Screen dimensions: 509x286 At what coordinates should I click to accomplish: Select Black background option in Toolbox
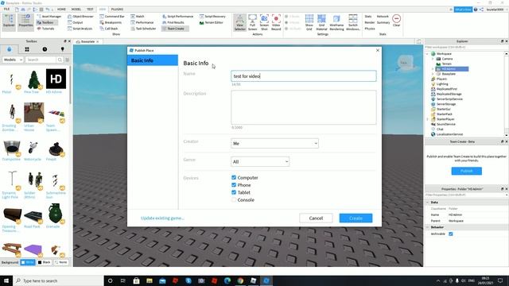[45, 262]
